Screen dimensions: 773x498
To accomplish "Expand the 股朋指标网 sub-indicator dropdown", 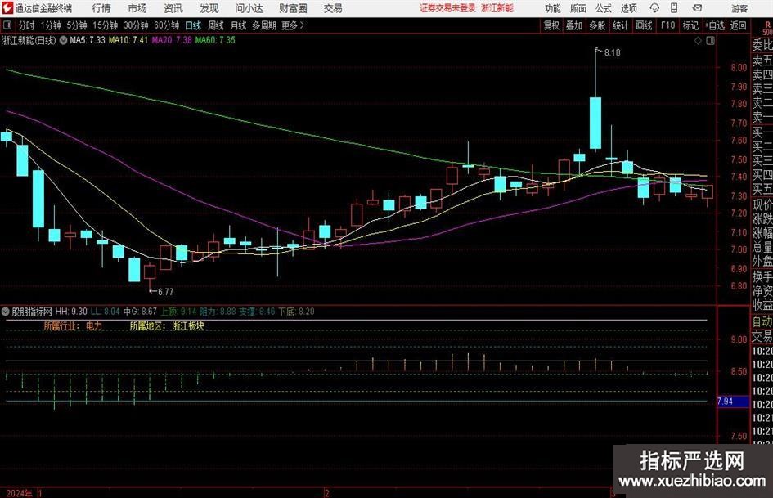I will click(6, 312).
